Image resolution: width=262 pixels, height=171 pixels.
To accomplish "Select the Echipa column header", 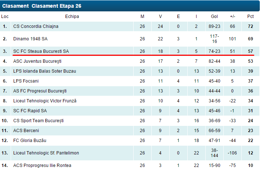I will tap(72, 17).
